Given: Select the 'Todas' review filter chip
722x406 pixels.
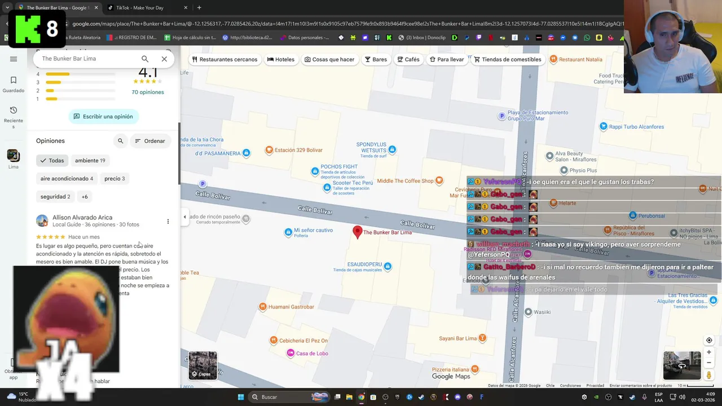Looking at the screenshot, I should 52,161.
